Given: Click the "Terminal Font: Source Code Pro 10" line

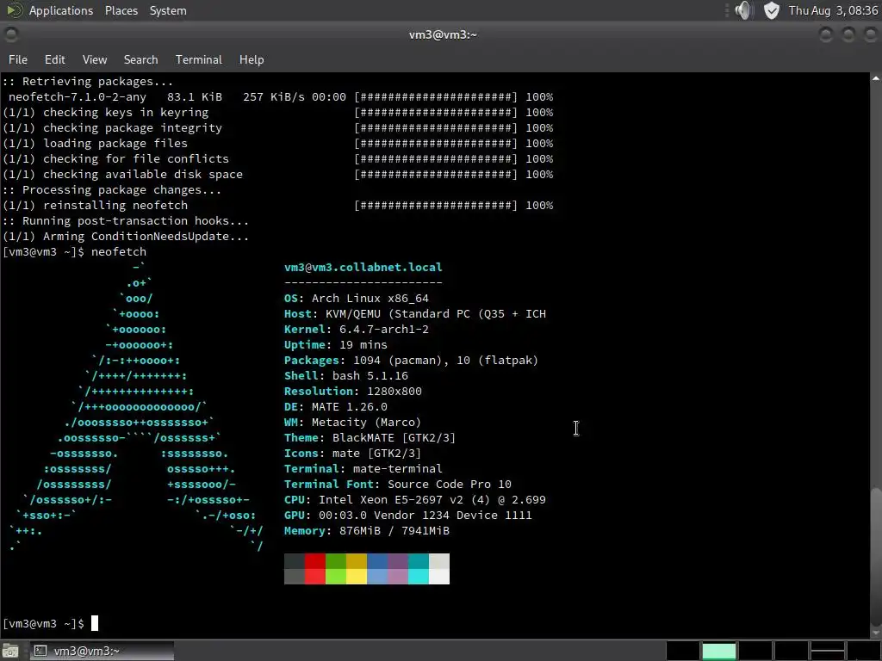Looking at the screenshot, I should coord(398,484).
